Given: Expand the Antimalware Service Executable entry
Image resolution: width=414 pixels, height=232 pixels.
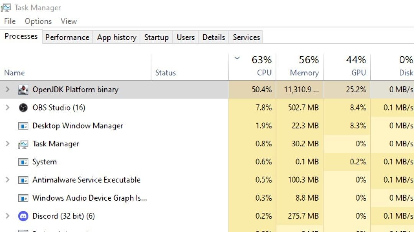Looking at the screenshot, I should click(x=7, y=180).
